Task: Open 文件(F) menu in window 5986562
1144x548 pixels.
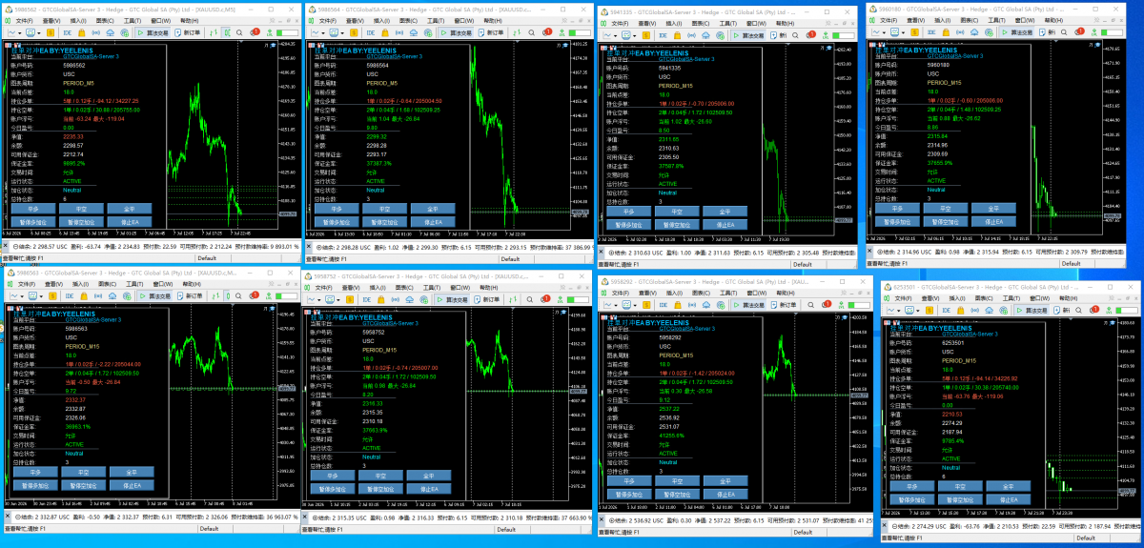Action: (25, 21)
